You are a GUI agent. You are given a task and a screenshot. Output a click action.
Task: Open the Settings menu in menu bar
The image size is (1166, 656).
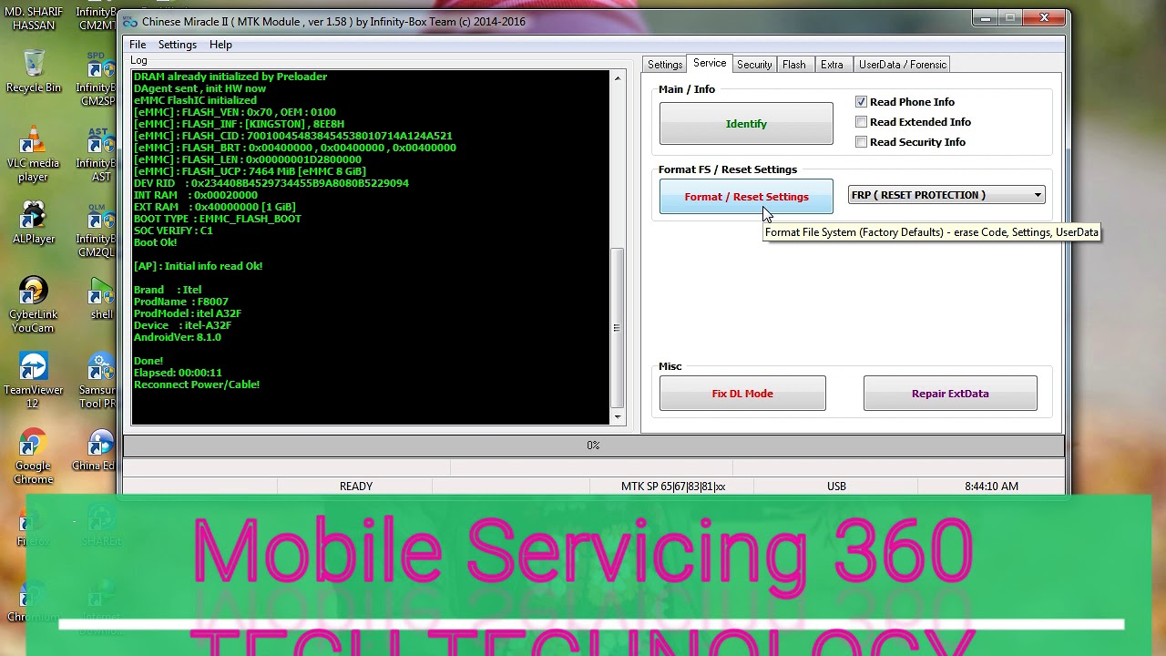pyautogui.click(x=177, y=45)
